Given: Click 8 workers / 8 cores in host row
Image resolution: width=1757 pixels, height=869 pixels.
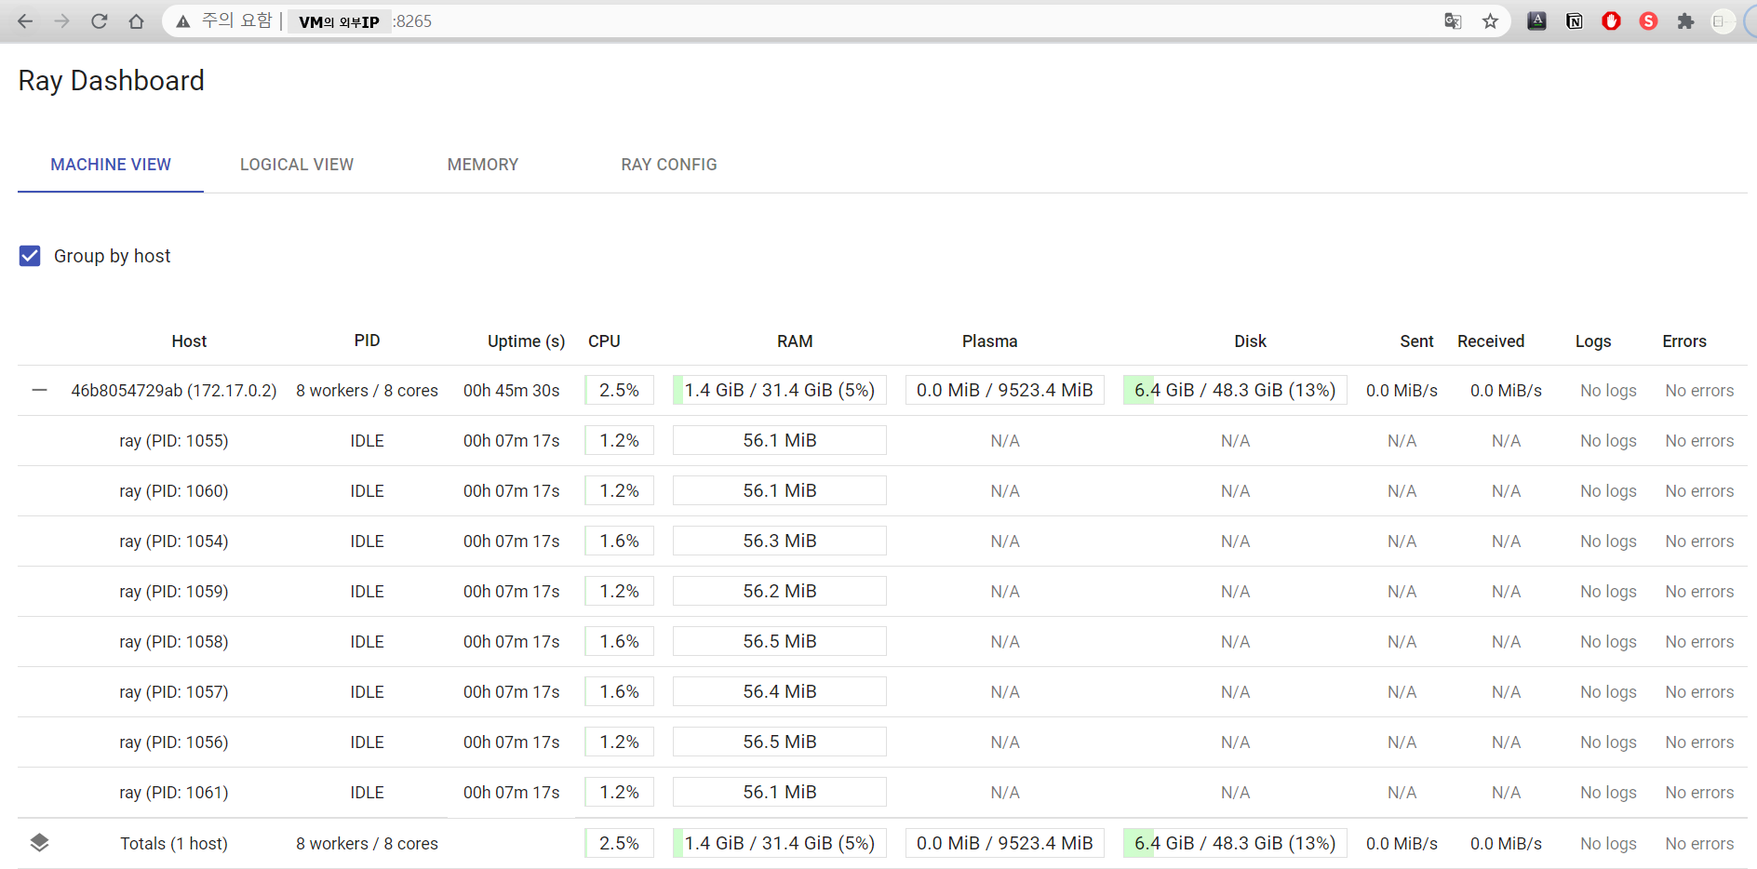Looking at the screenshot, I should (367, 391).
